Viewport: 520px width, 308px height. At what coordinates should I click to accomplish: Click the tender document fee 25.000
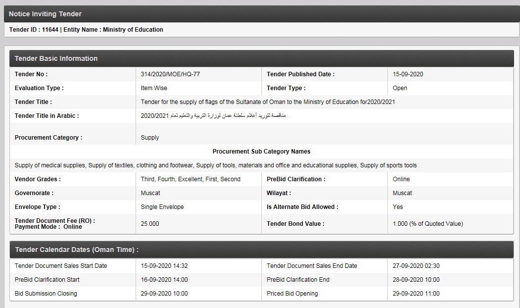click(150, 224)
